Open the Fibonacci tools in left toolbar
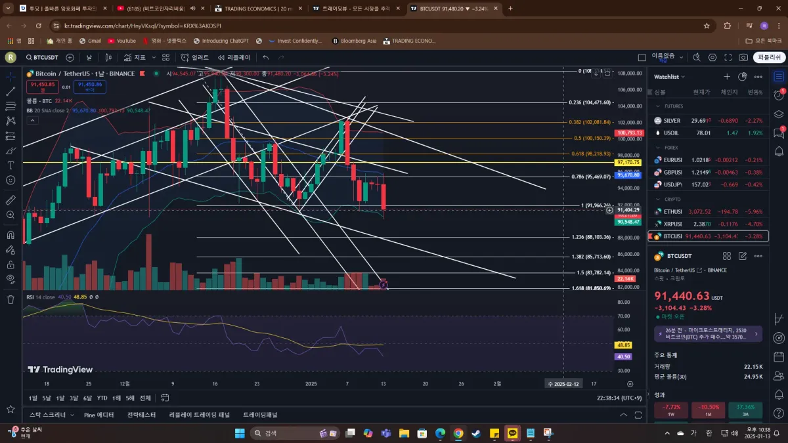 coord(11,106)
